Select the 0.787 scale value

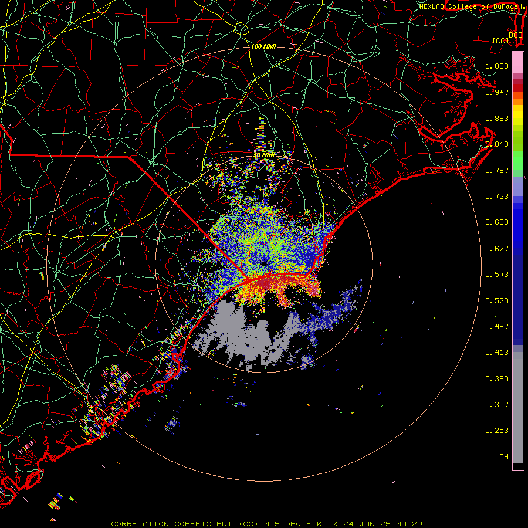point(497,170)
